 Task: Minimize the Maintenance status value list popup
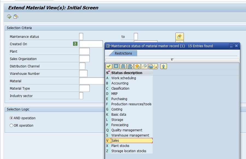(231, 46)
